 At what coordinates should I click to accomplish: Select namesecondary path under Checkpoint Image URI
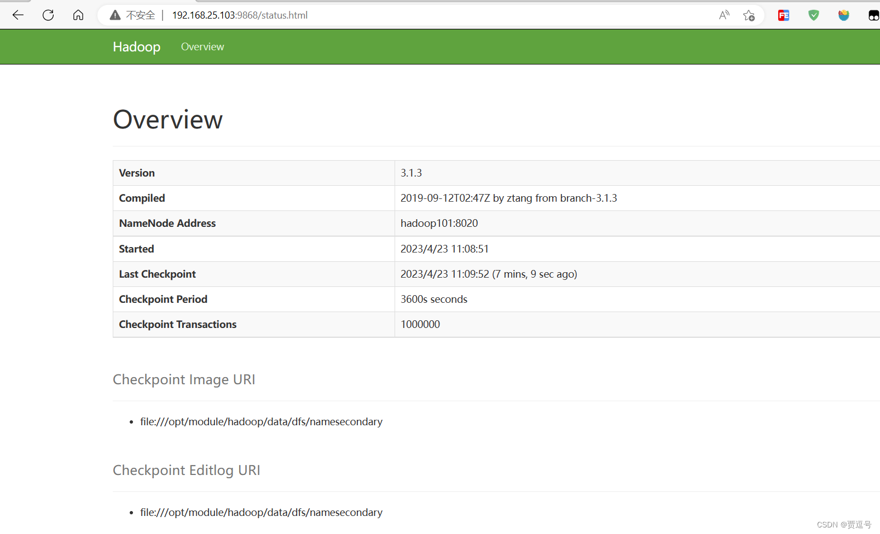pyautogui.click(x=261, y=422)
